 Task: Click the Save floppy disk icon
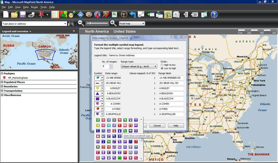[23, 14]
